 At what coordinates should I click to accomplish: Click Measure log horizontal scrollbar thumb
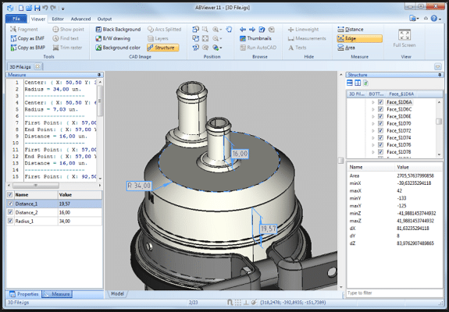click(35, 186)
